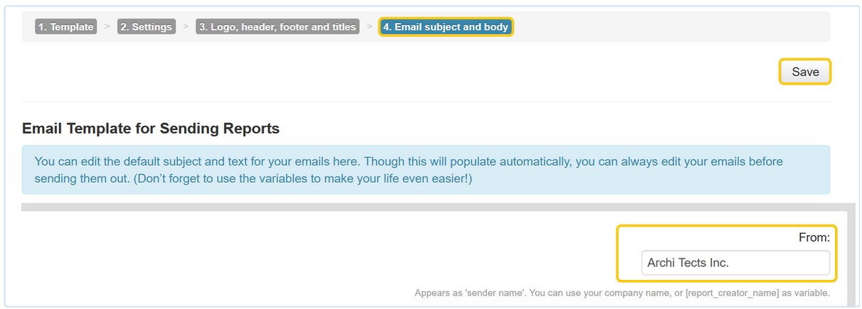862x309 pixels.
Task: Switch to Logo, header, footer and titles step
Action: pos(277,27)
